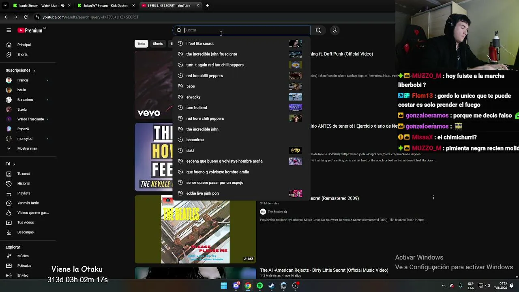The image size is (519, 292).
Task: Open Spotify from the taskbar
Action: pyautogui.click(x=259, y=286)
